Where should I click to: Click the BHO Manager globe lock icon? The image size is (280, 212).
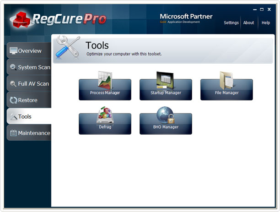166,115
